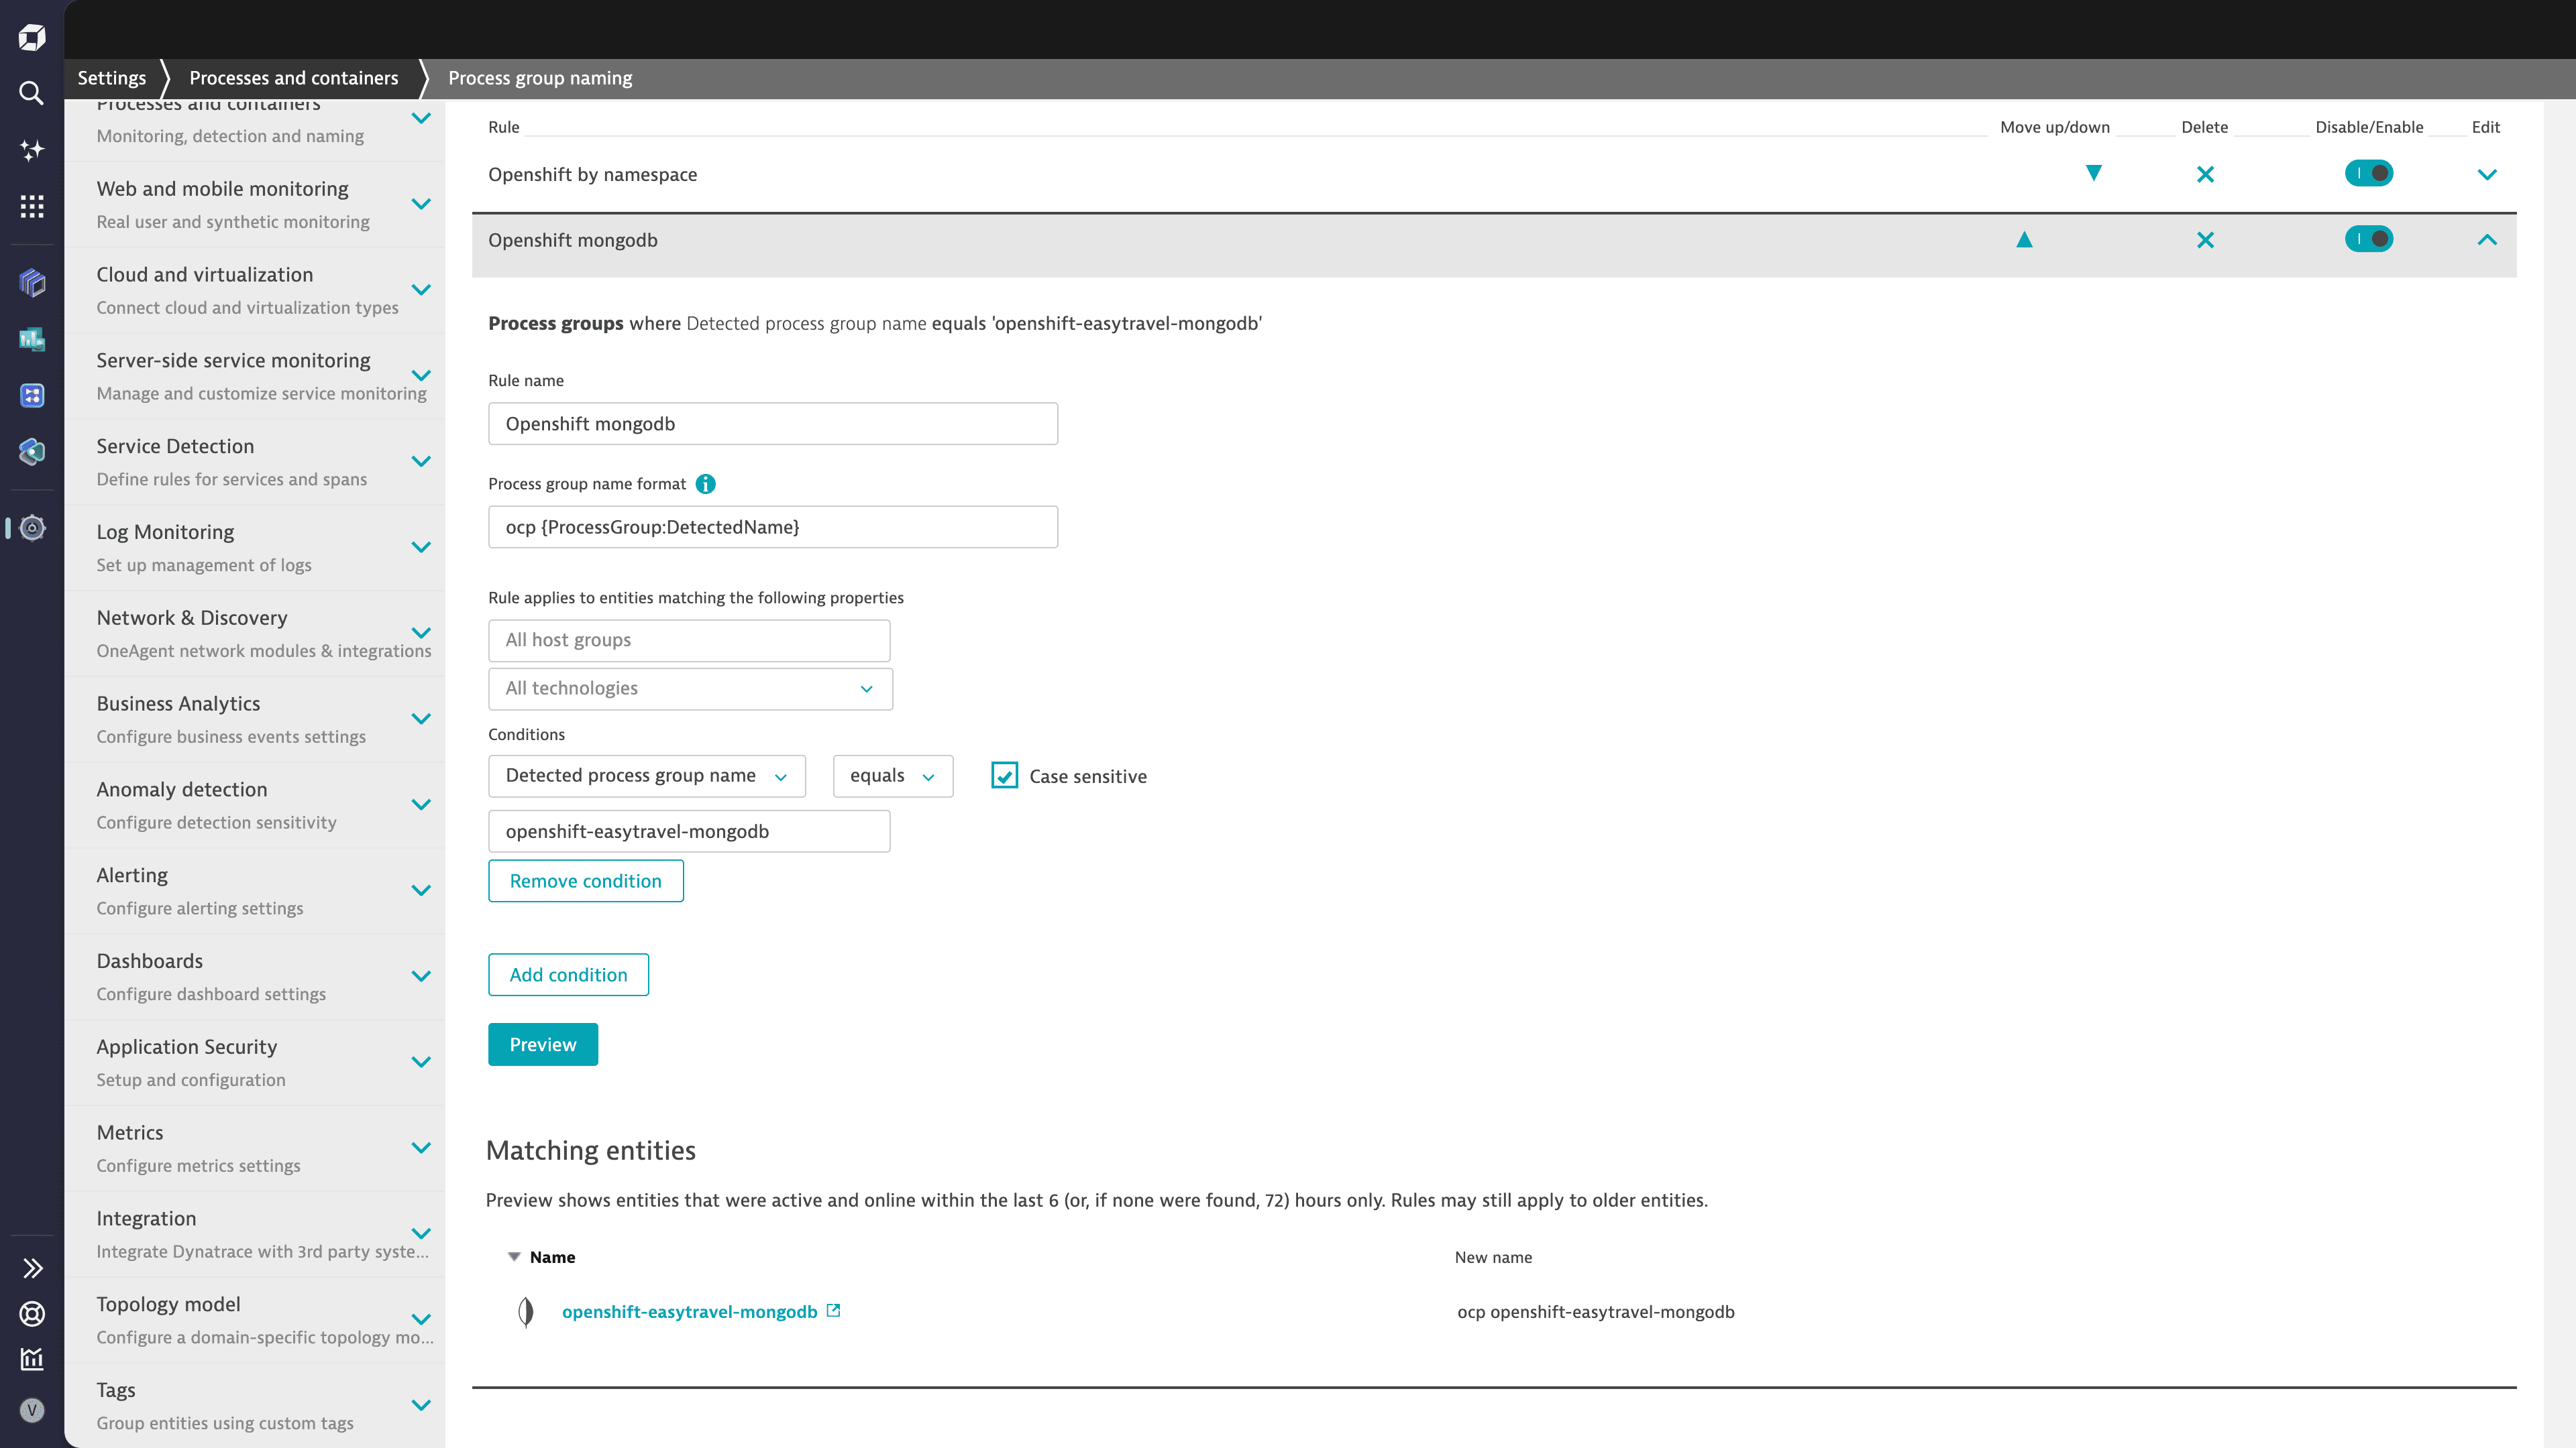Screen dimensions: 2576x1448
Task: Click the New name column header
Action: [1493, 1257]
